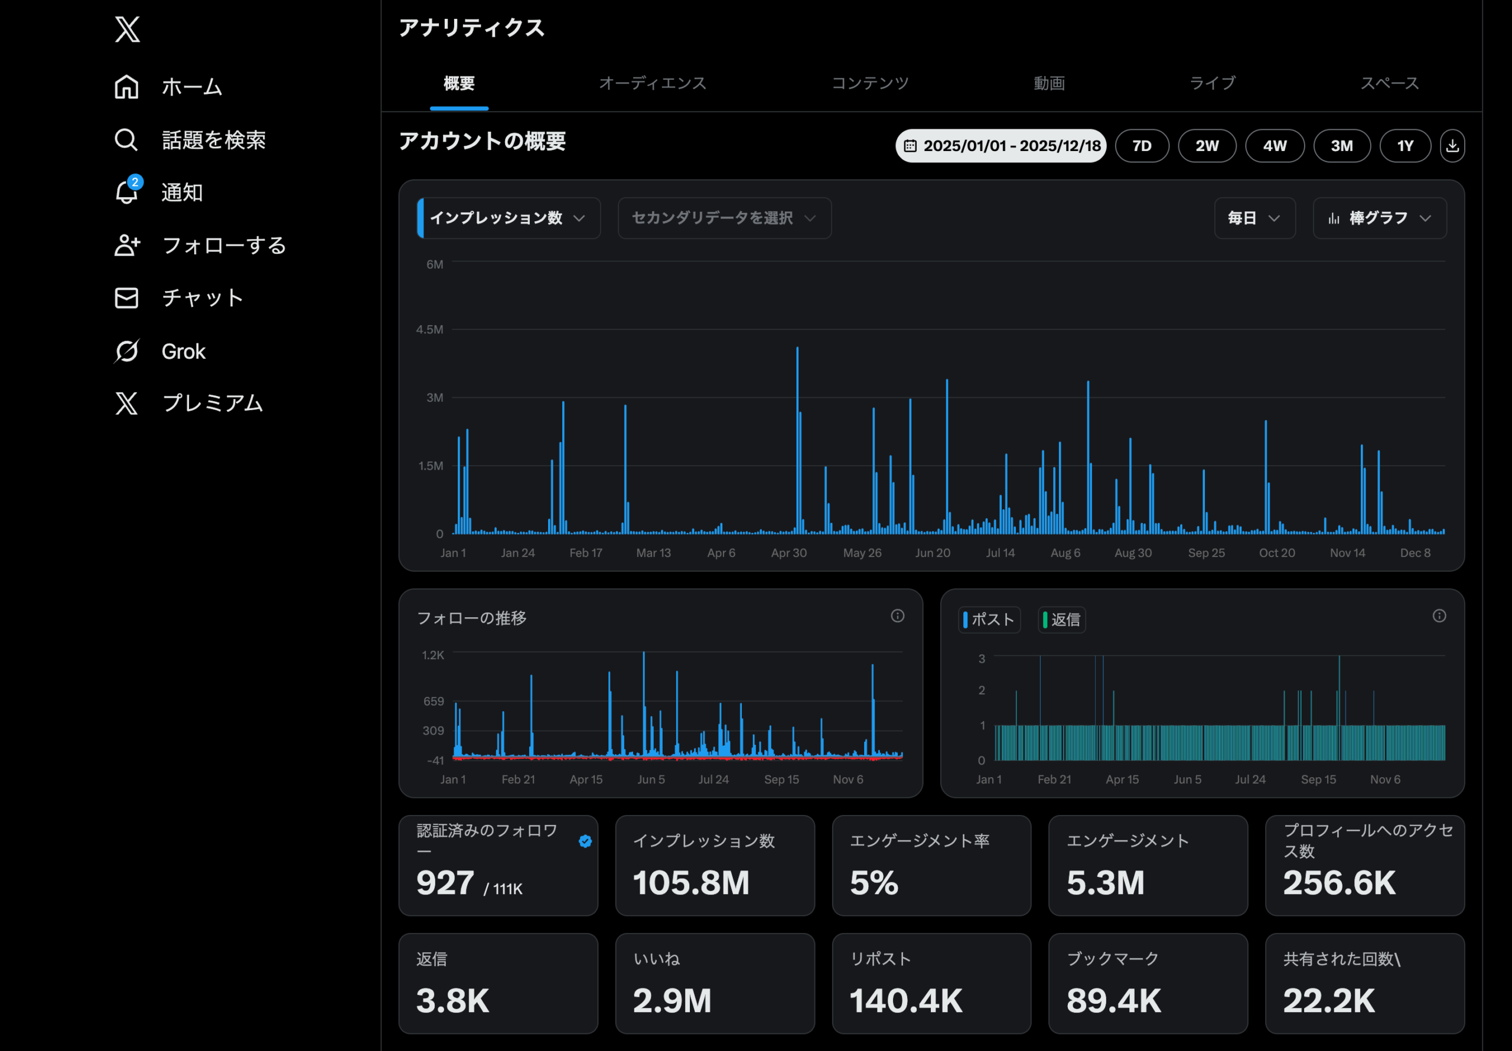Open プレミアム settings

coord(126,404)
